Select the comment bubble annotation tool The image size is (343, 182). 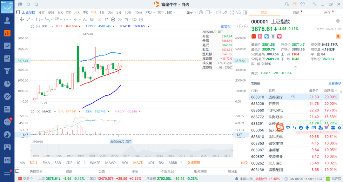(92, 19)
